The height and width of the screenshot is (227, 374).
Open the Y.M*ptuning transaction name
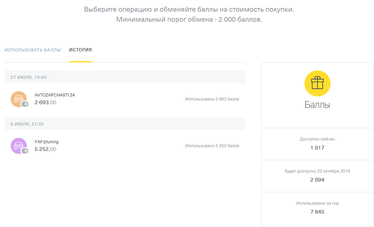coord(46,142)
